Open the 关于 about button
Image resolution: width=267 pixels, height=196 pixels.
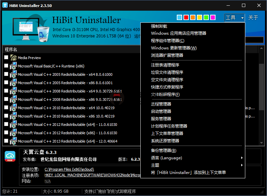(253, 18)
